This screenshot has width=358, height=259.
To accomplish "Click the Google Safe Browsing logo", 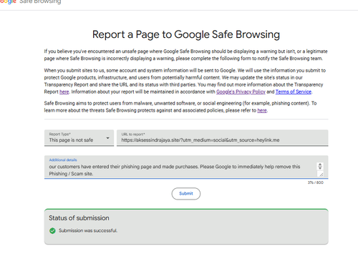I will coord(31,2).
